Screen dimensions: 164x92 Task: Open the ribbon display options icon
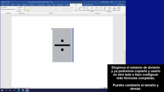pyautogui.click(x=112, y=2)
